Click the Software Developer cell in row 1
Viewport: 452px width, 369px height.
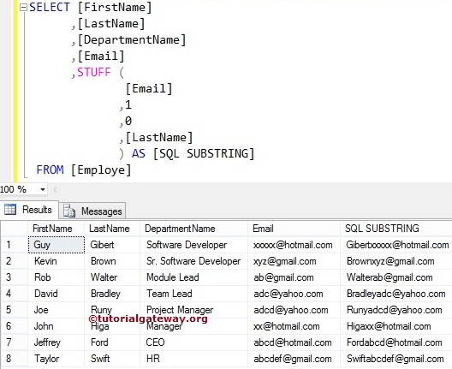point(194,245)
